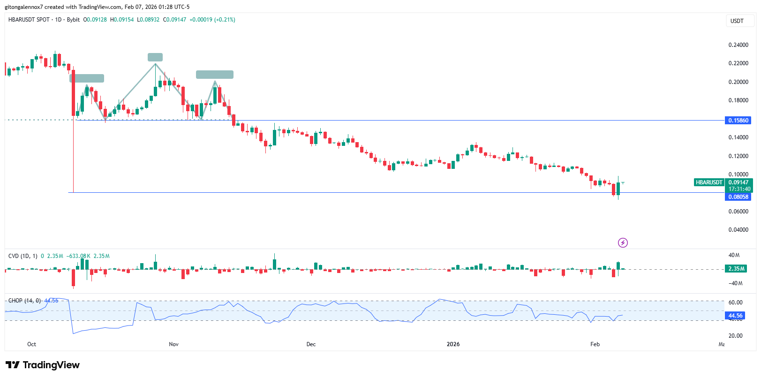This screenshot has width=761, height=379.
Task: Click the TradingView logo at bottom left
Action: [43, 365]
